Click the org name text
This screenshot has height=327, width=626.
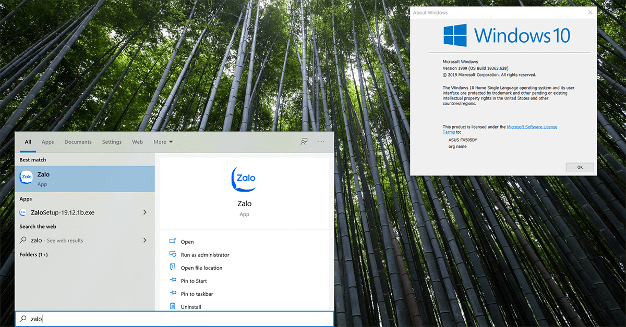point(458,146)
